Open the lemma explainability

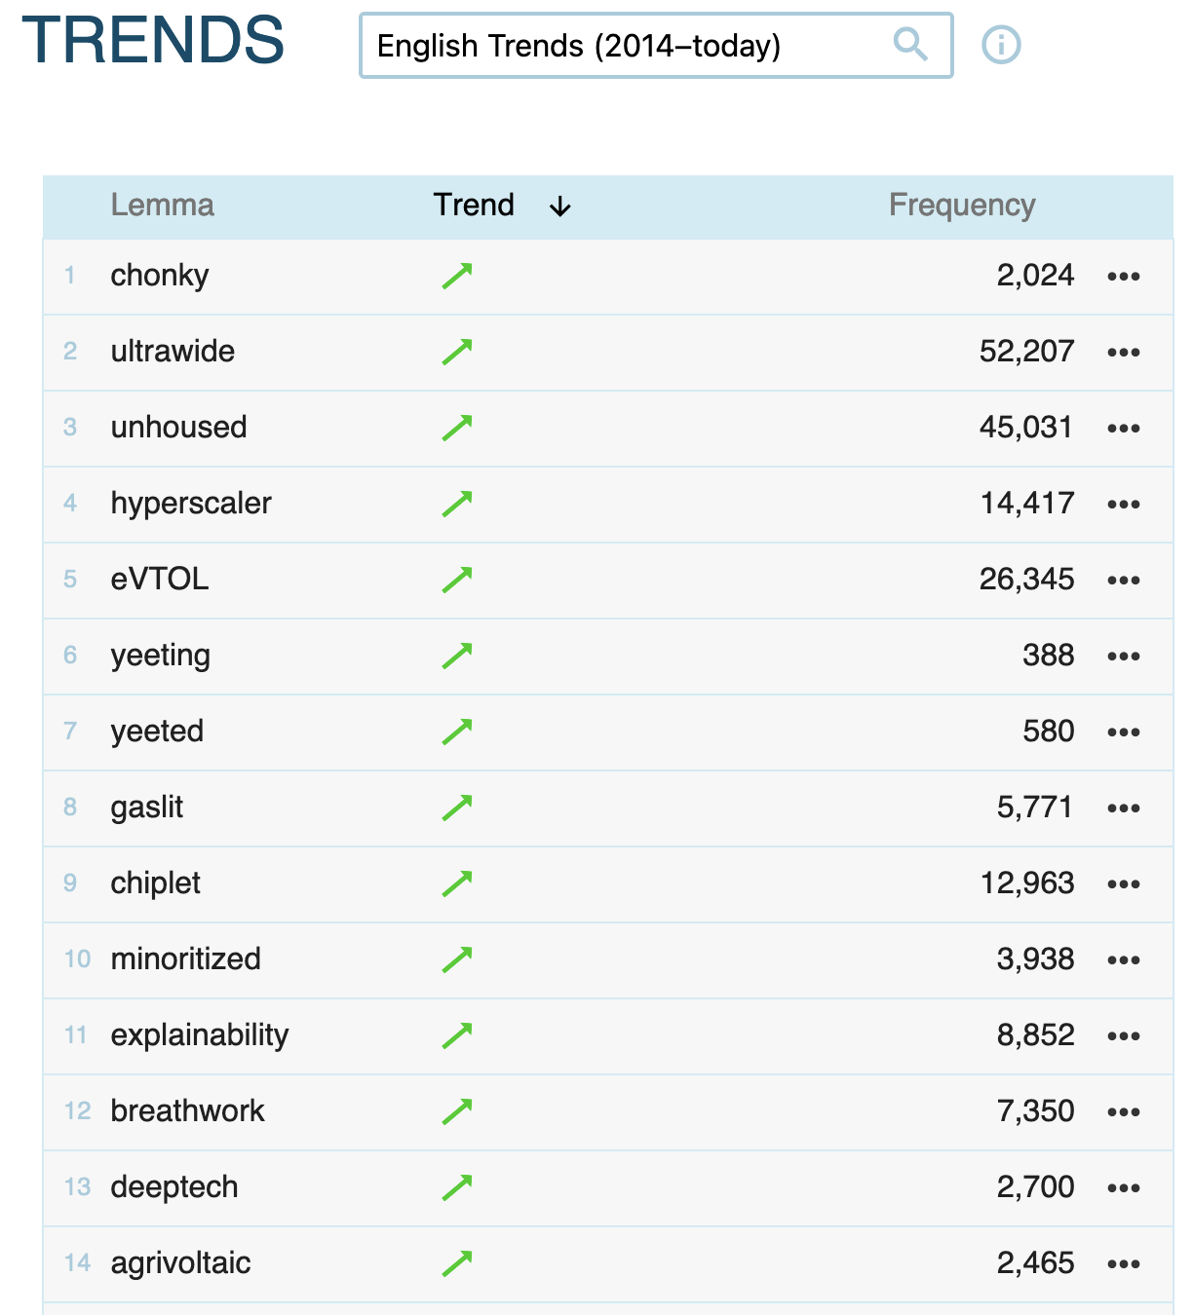200,1035
